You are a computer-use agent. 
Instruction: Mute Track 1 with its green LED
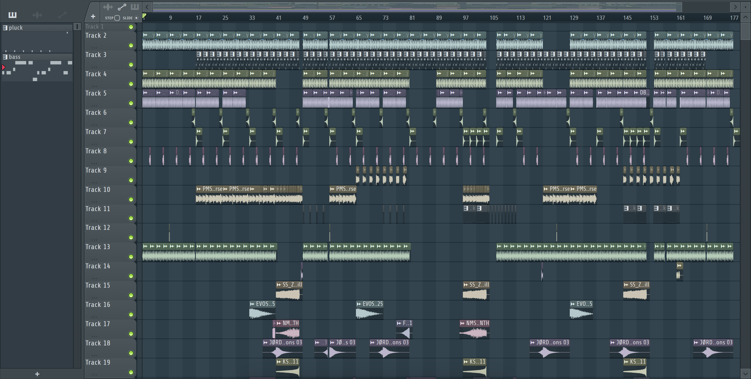click(131, 27)
